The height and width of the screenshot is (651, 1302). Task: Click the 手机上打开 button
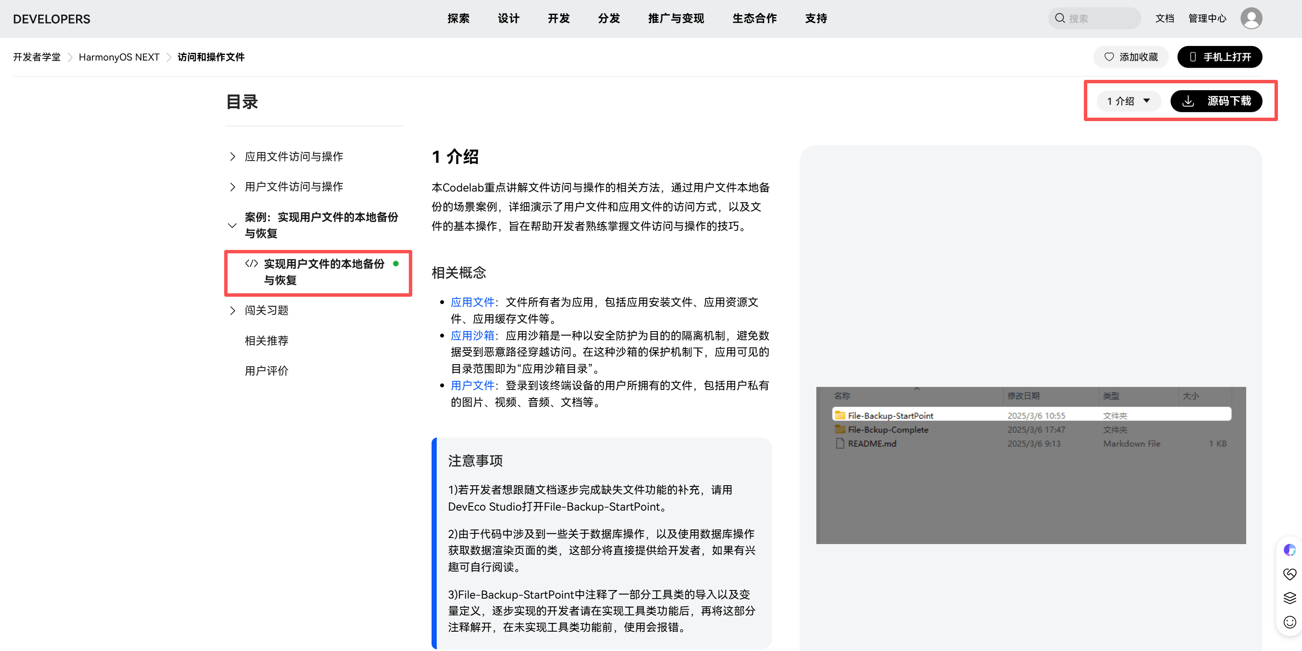point(1219,57)
